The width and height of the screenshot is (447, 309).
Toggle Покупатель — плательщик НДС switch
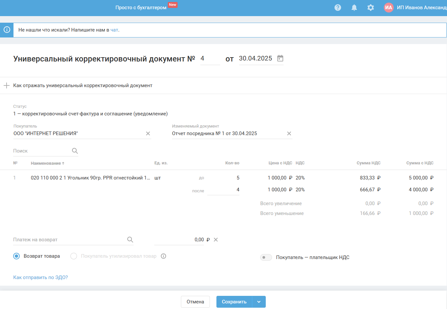click(x=266, y=257)
